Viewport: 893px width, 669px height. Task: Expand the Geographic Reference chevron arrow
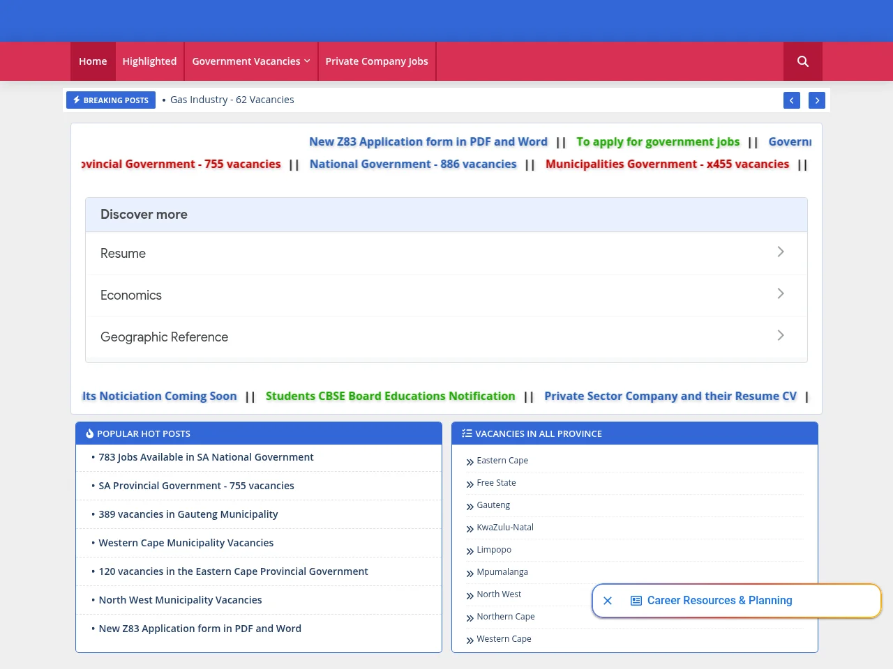[x=781, y=335]
